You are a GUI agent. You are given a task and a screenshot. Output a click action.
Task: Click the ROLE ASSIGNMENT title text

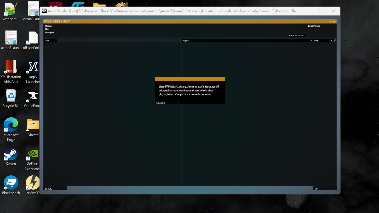(x=57, y=21)
